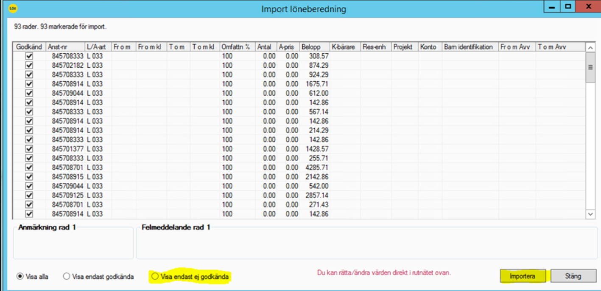This screenshot has height=291, width=601.
Task: Click the Anst-nr column header
Action: [x=65, y=47]
